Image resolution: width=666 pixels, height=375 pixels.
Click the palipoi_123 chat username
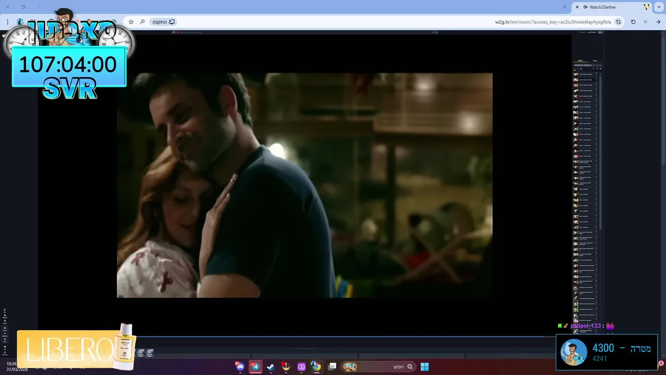585,326
